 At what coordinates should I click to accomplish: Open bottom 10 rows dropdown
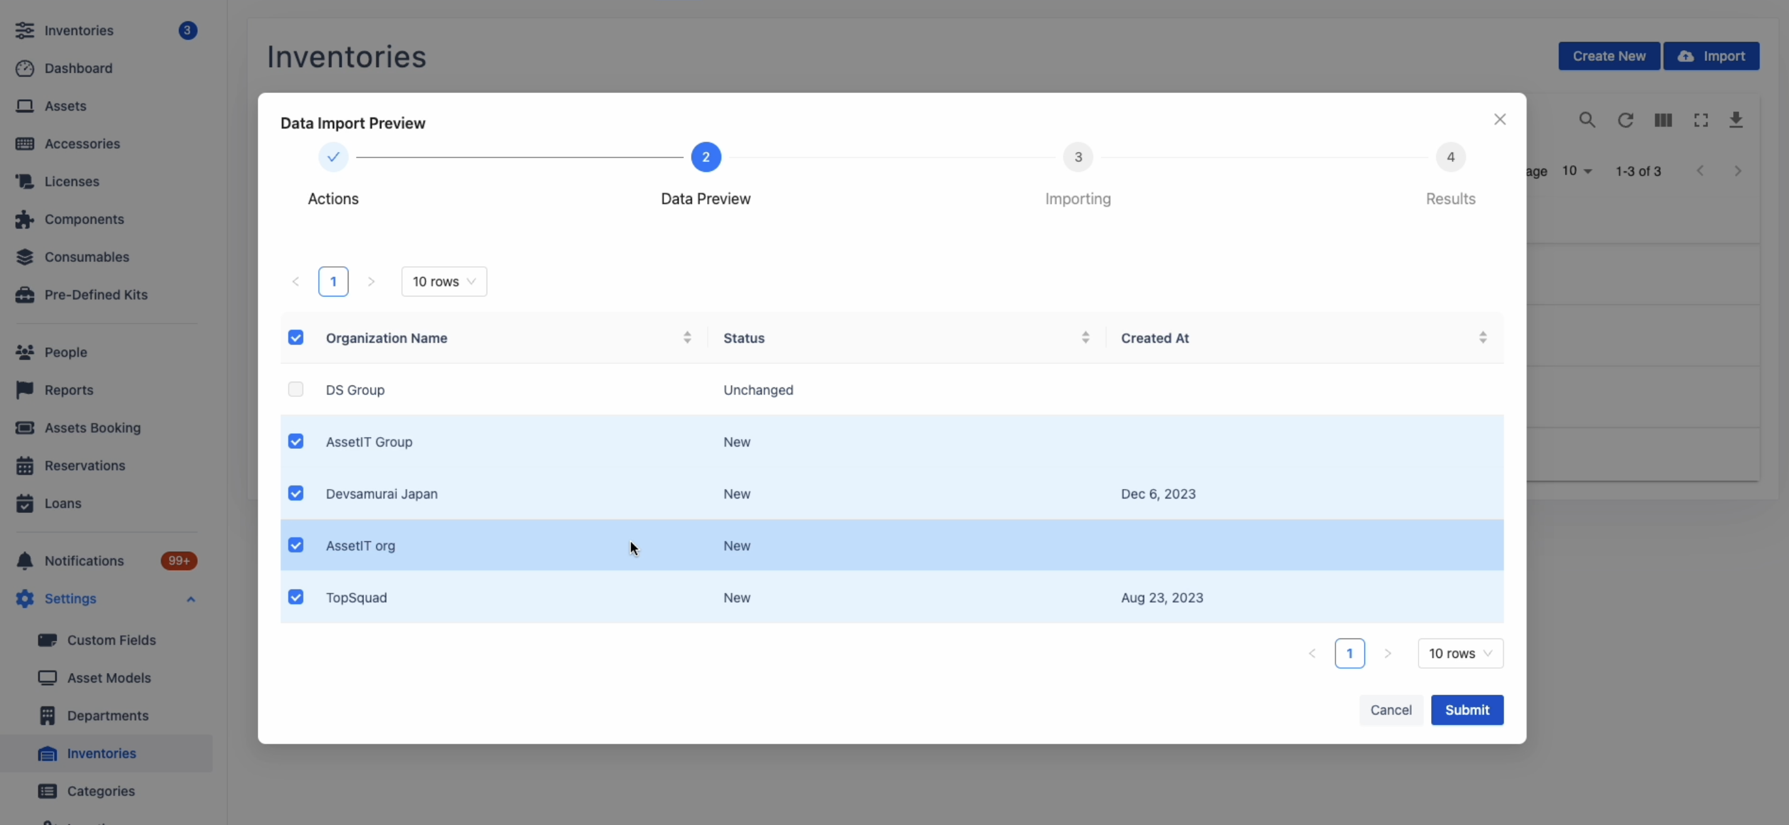point(1460,654)
